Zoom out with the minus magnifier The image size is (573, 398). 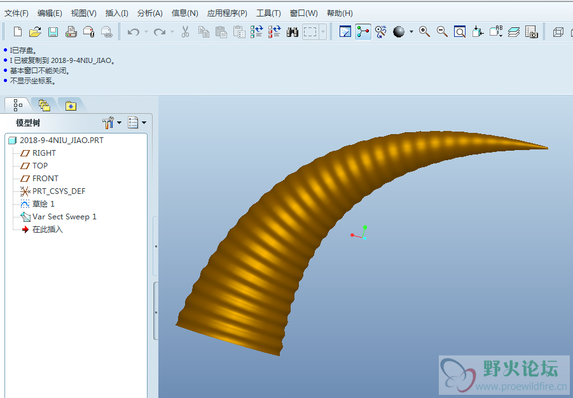point(442,32)
